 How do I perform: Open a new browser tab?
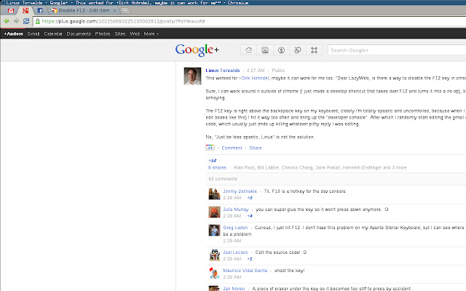tap(125, 11)
